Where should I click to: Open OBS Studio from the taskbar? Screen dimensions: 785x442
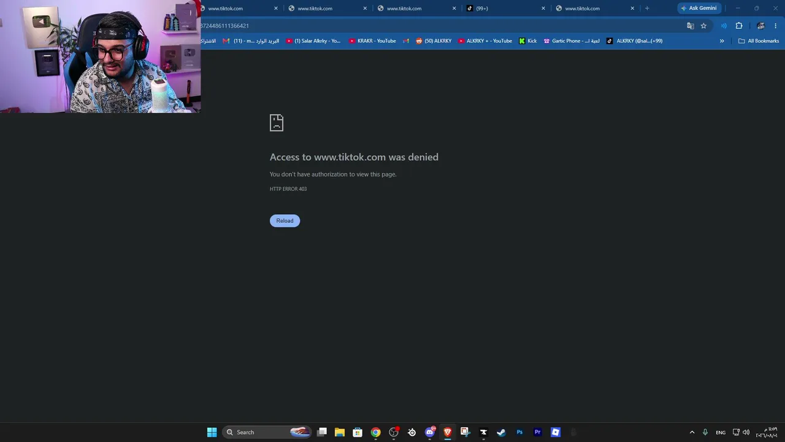394,432
